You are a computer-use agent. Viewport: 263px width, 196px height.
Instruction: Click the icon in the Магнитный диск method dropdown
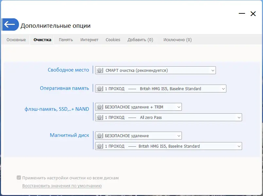tap(100, 136)
